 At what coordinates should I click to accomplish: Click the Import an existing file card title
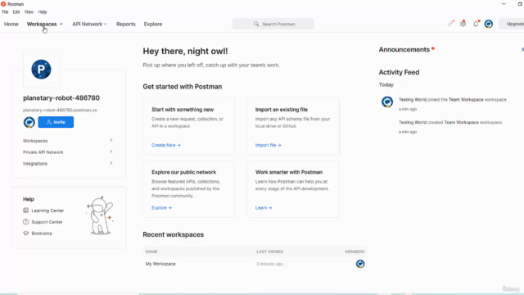click(282, 109)
